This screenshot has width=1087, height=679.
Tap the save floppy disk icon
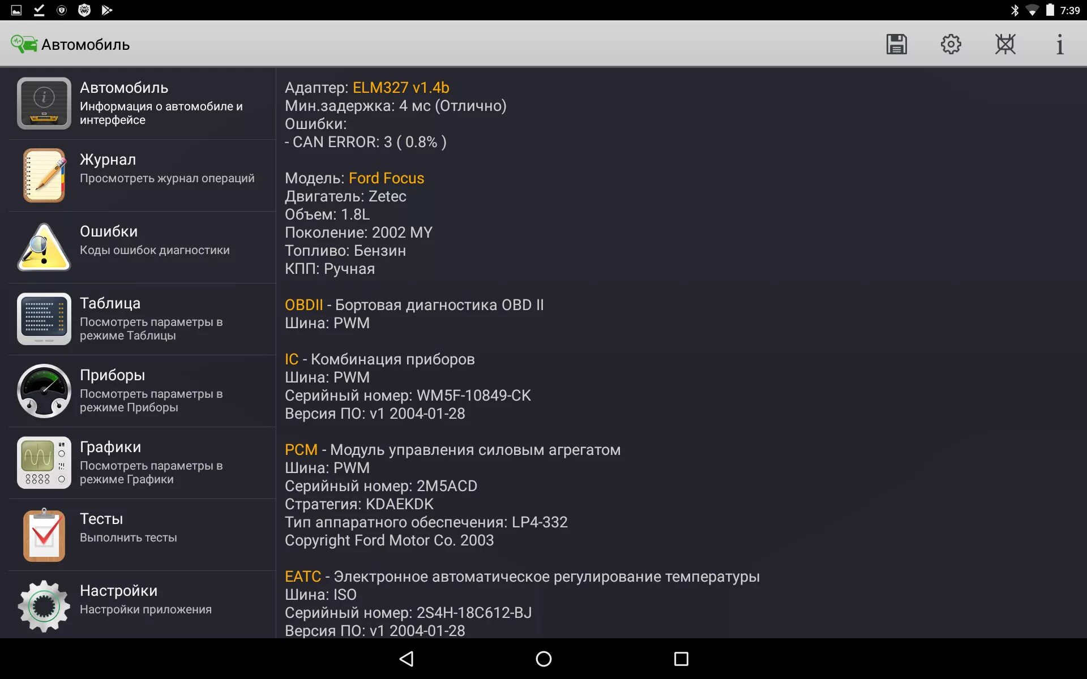click(x=896, y=44)
